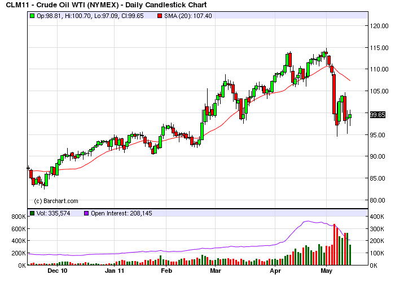This screenshot has height=288, width=395.
Task: Click the 400K open interest axis label on right
Action: 377,217
